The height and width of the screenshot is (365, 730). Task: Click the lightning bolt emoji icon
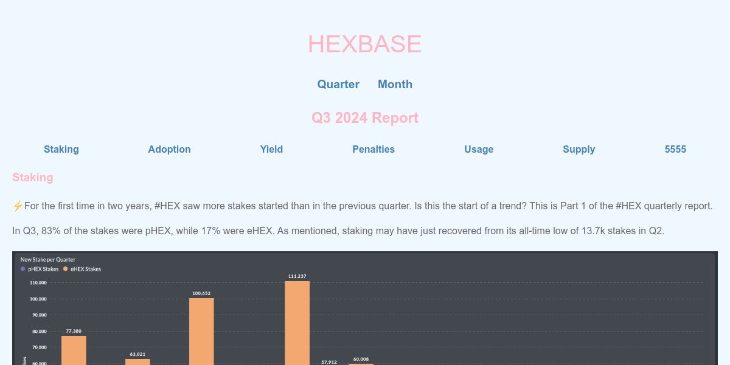tap(18, 206)
